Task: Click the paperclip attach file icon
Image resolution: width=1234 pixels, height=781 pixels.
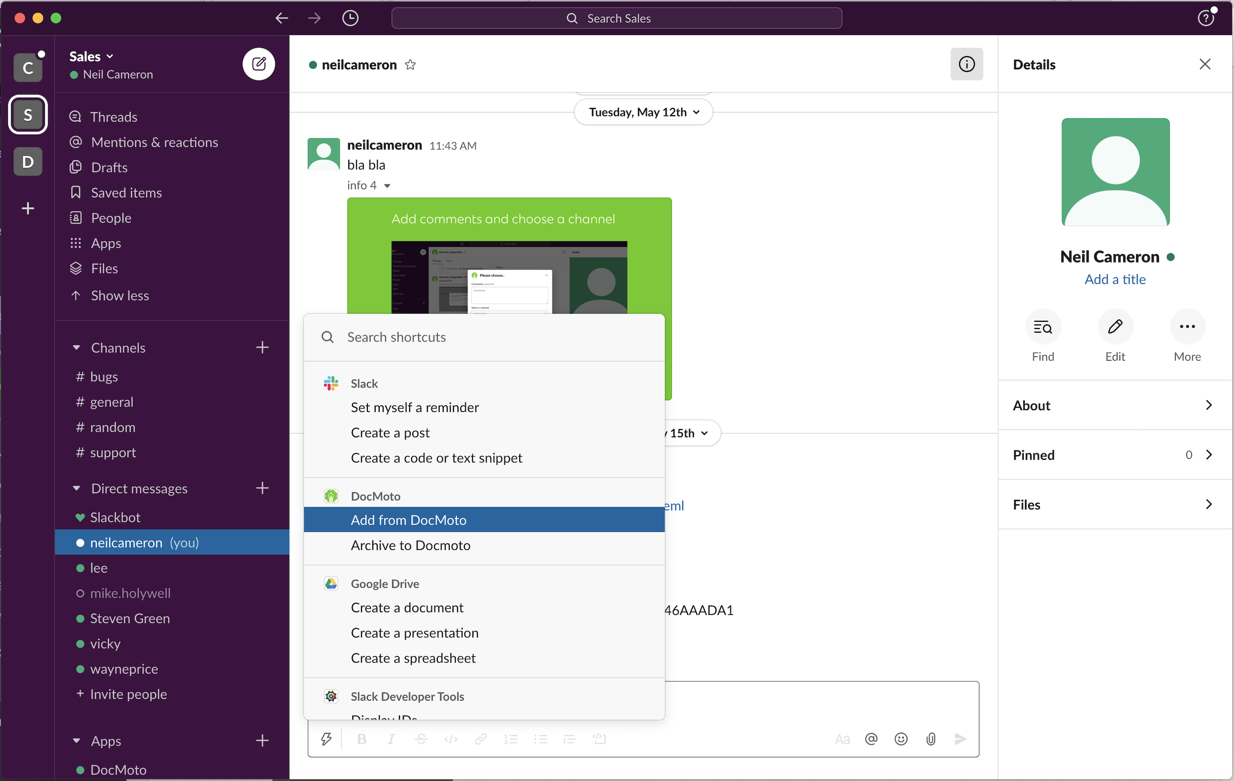Action: coord(931,738)
